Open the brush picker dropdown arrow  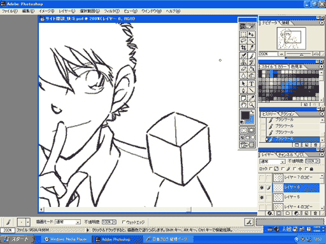[28, 222]
